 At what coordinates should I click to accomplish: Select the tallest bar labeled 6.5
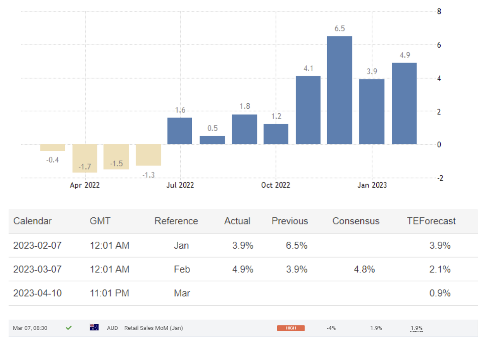pos(339,90)
